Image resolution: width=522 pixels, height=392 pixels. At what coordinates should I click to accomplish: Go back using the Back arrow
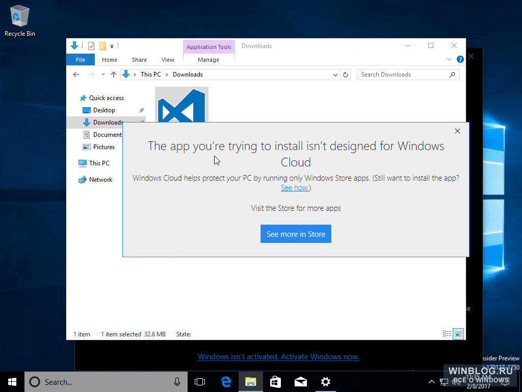(76, 75)
